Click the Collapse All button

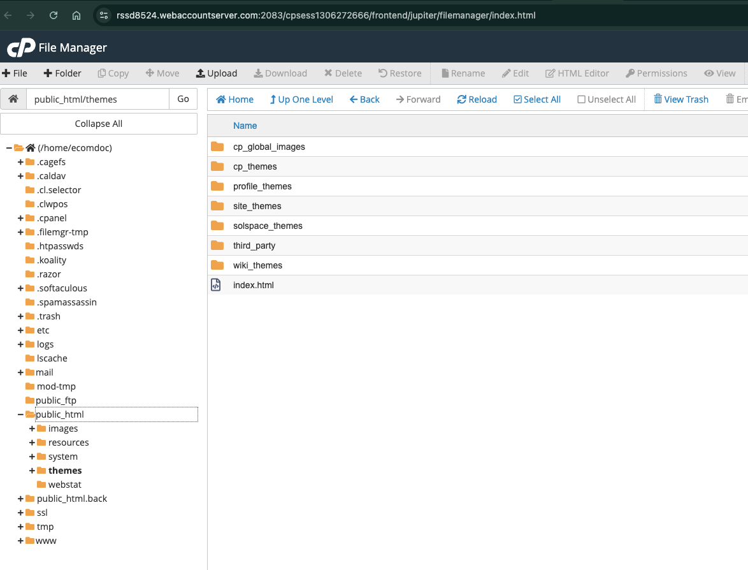(x=99, y=124)
